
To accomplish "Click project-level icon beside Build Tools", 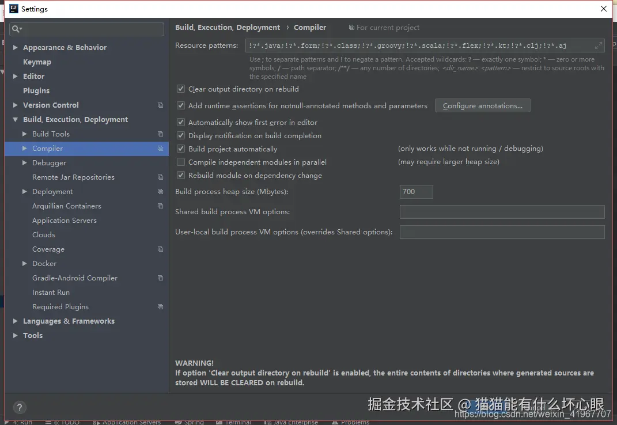I will (160, 134).
